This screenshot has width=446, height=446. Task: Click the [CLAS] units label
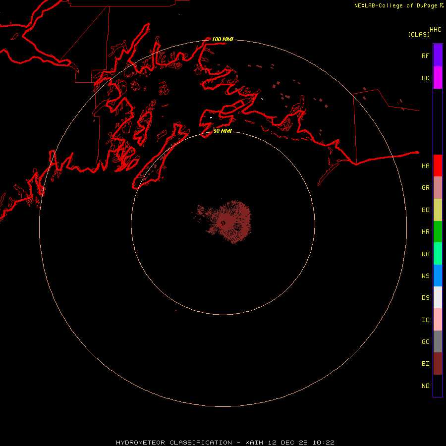pyautogui.click(x=419, y=34)
